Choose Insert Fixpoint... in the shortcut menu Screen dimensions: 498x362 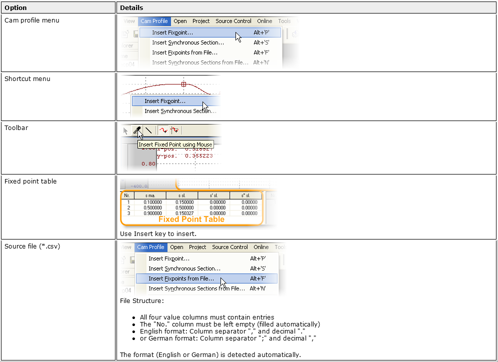coord(176,101)
